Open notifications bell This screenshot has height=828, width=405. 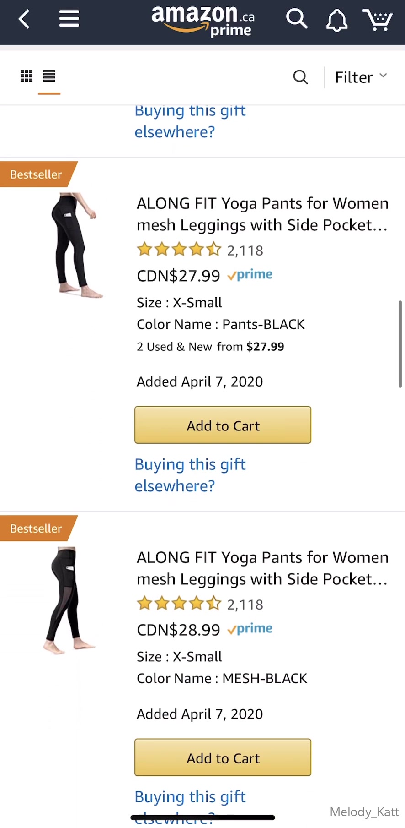pos(337,20)
